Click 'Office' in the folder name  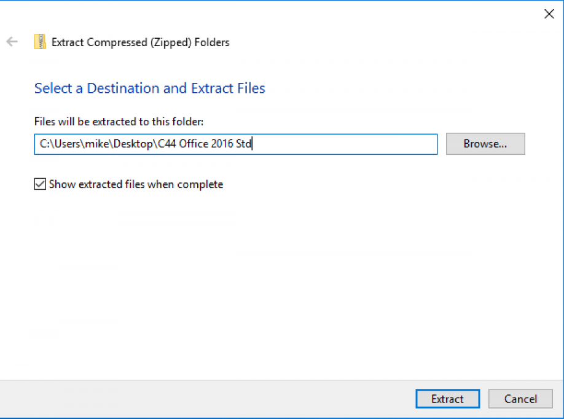click(193, 144)
